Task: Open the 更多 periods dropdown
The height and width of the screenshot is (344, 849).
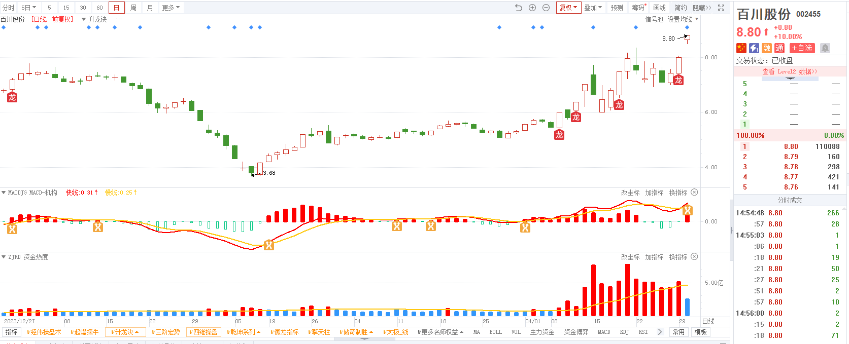Action: (x=171, y=8)
